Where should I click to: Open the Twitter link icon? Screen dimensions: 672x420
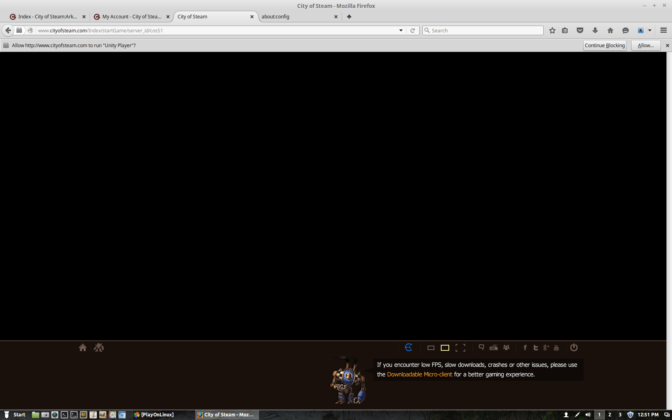coord(536,348)
